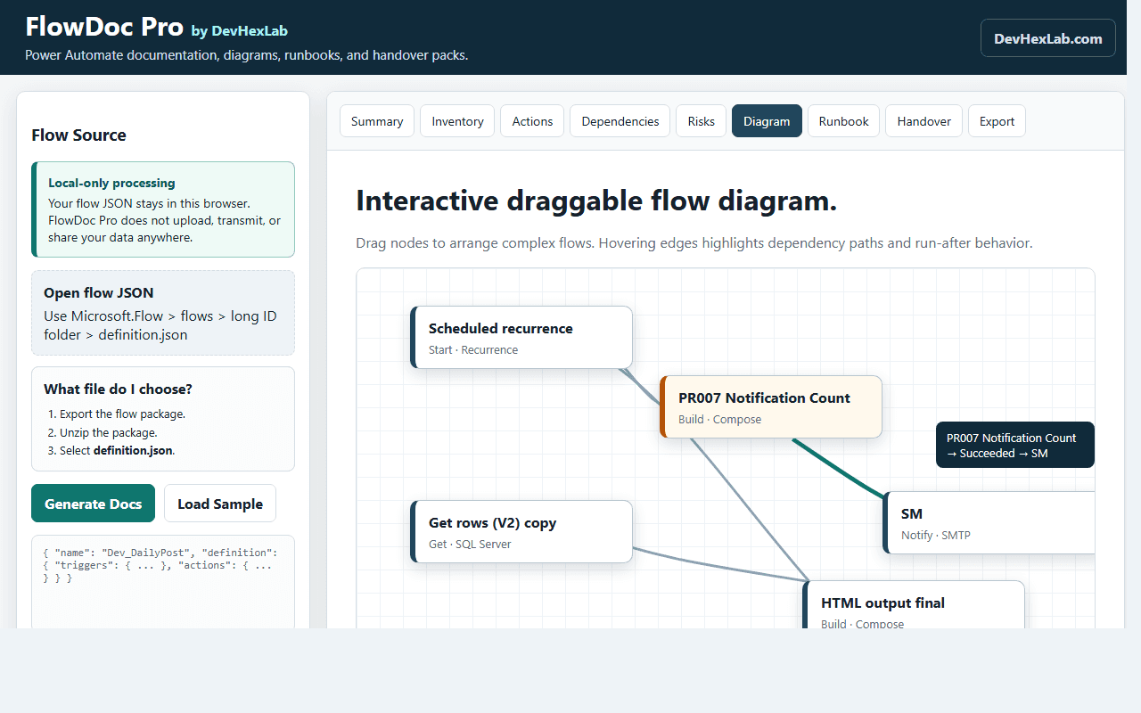Select the HTML output final node

click(914, 605)
